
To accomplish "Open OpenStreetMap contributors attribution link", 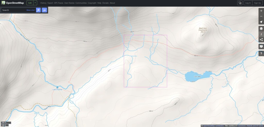I will point(213,126).
